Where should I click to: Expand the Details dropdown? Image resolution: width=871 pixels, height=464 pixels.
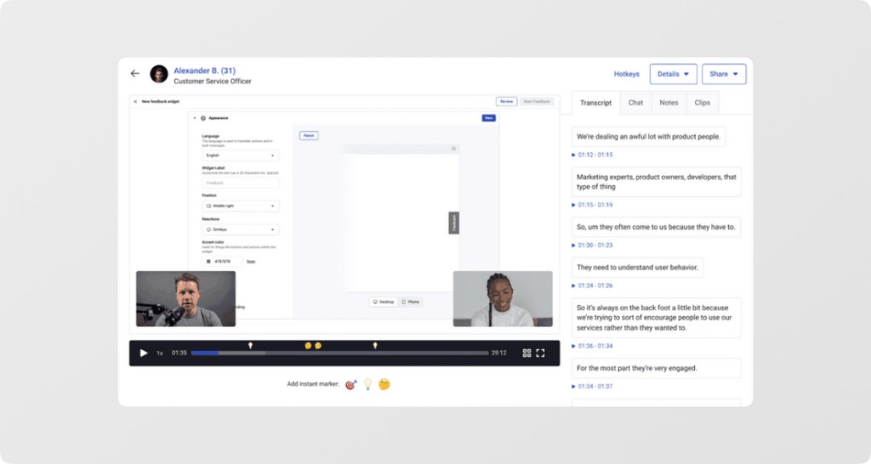(674, 74)
